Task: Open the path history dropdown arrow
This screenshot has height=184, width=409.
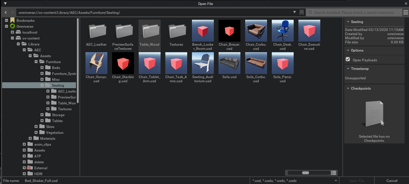Action: click(x=295, y=12)
